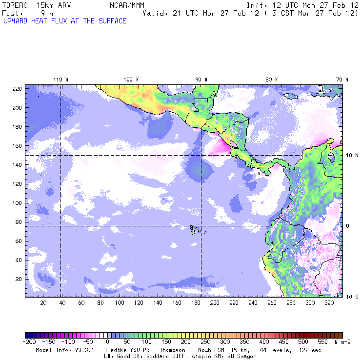Viewport: 361px width, 361px height.
Task: Click the '44 levels,' text
Action: click(276, 350)
